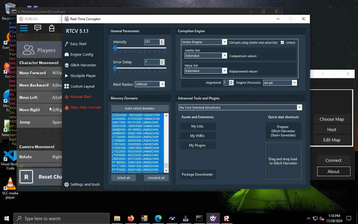Open My VMDs button
The height and width of the screenshot is (224, 358).
click(197, 136)
